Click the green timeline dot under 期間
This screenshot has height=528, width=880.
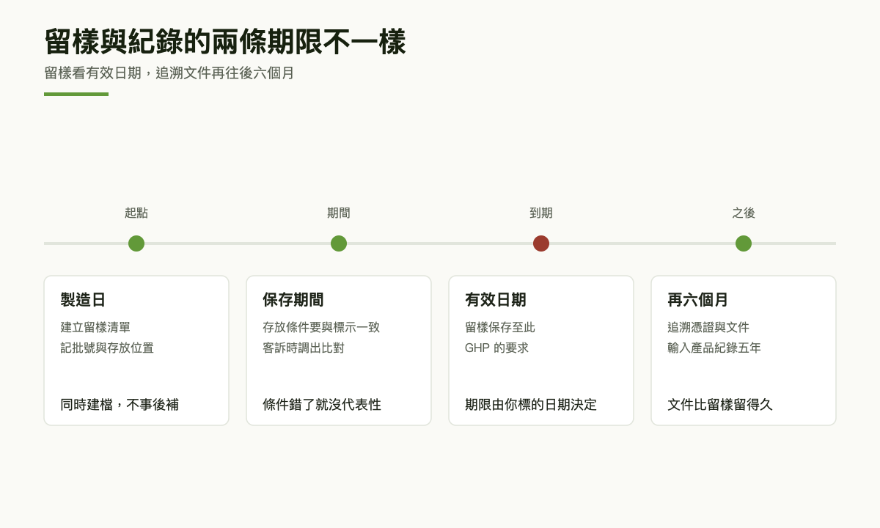339,243
